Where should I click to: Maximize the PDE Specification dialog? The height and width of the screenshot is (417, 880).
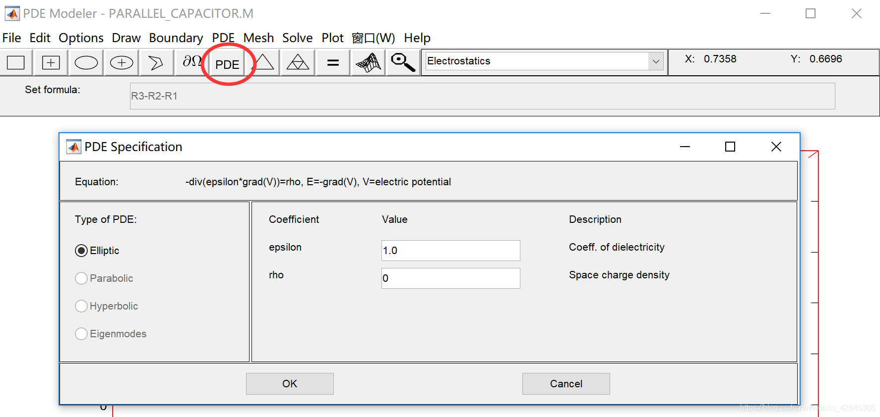tap(730, 147)
